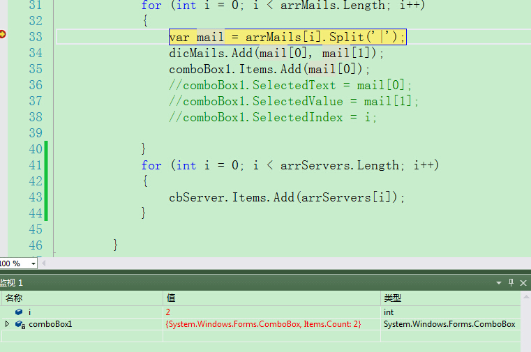The width and height of the screenshot is (531, 352).
Task: Click the commented SelectedValue line
Action: [x=294, y=101]
